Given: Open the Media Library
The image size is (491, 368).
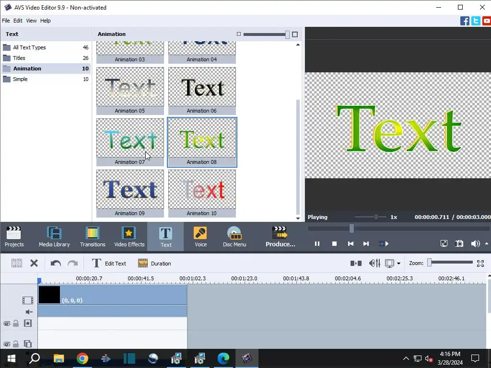Looking at the screenshot, I should [54, 237].
